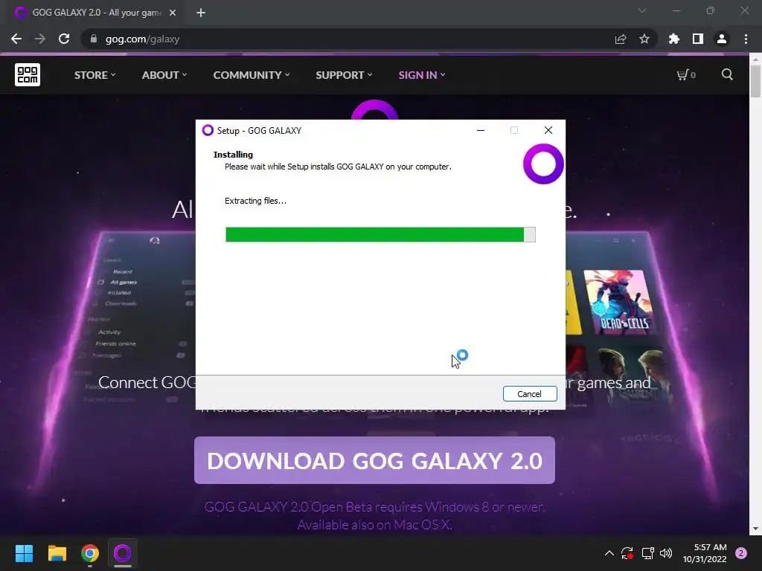762x571 pixels.
Task: Click 'Available also on Mac OS X.' text
Action: click(374, 525)
